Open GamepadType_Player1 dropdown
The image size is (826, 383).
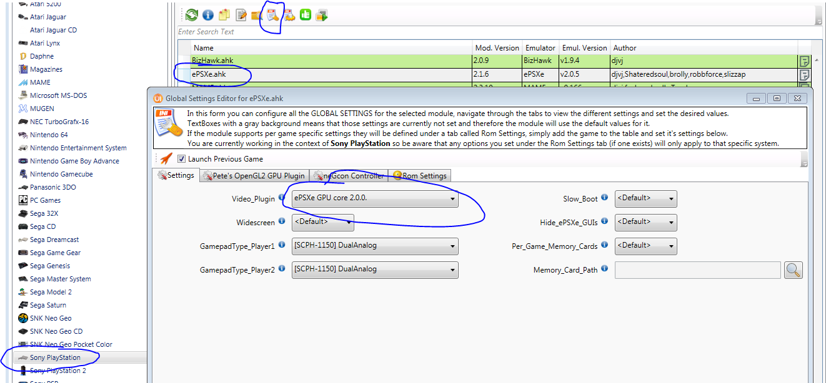[x=374, y=246]
